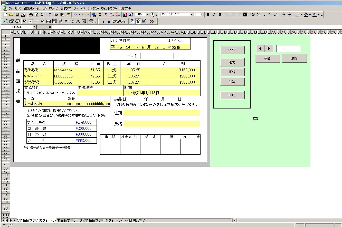Screen dimensions: 342x227
Task: Open the Name Box dropdown arrow
Action: [x=35, y=27]
